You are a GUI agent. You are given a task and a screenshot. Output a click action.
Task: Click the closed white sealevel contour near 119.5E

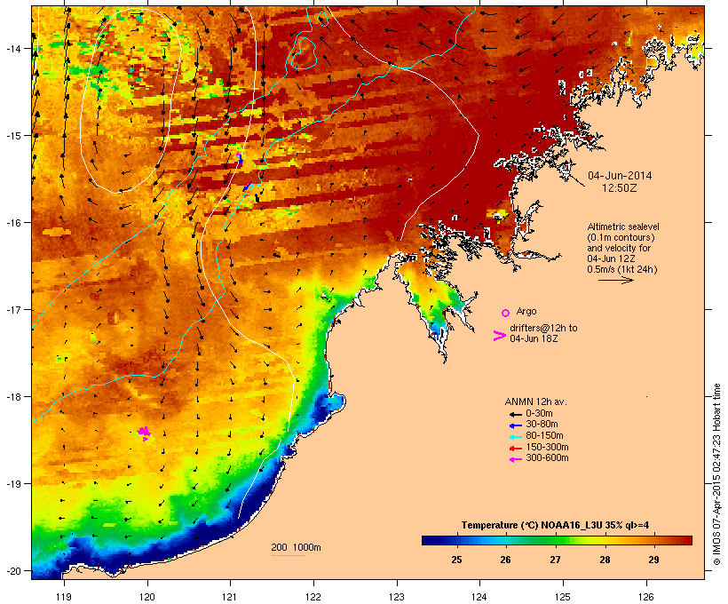[131, 101]
